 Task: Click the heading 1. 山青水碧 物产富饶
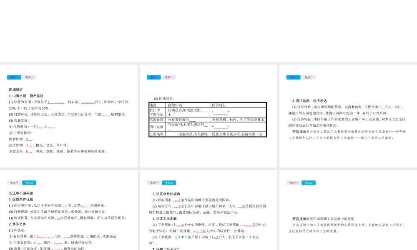click(26, 96)
